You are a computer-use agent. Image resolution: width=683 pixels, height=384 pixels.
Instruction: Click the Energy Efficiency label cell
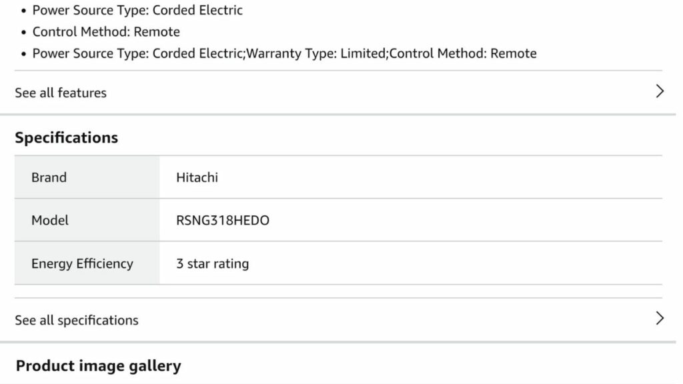tap(82, 263)
